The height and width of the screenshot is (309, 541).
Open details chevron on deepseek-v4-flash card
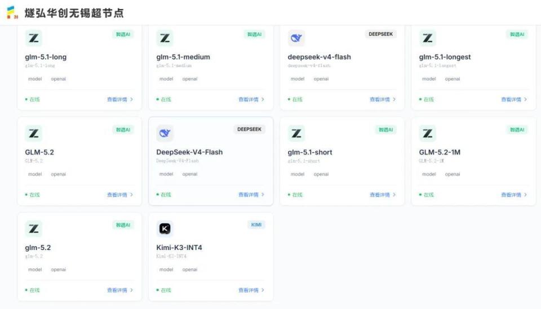click(394, 99)
